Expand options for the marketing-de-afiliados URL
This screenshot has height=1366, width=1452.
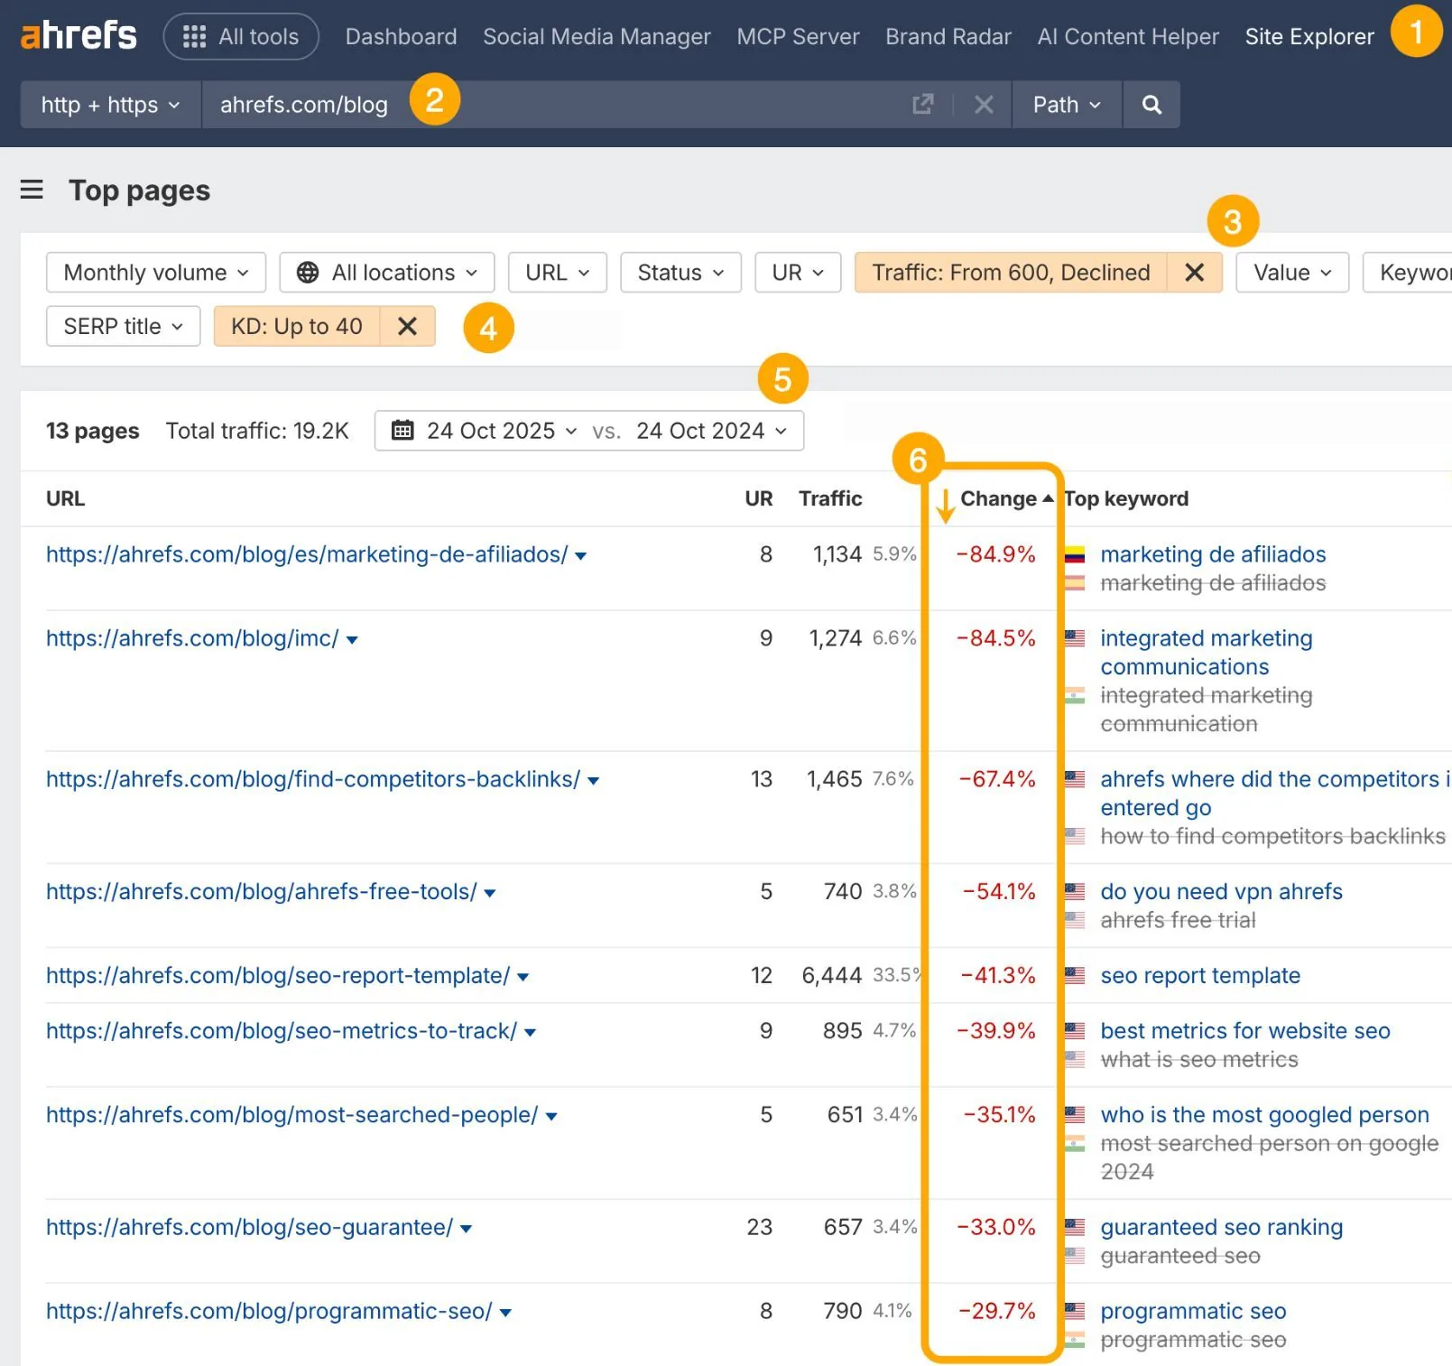click(581, 555)
